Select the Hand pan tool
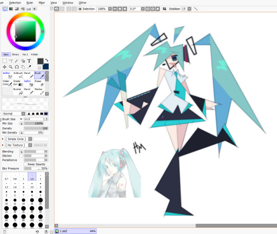The image size is (277, 234). coord(23,67)
